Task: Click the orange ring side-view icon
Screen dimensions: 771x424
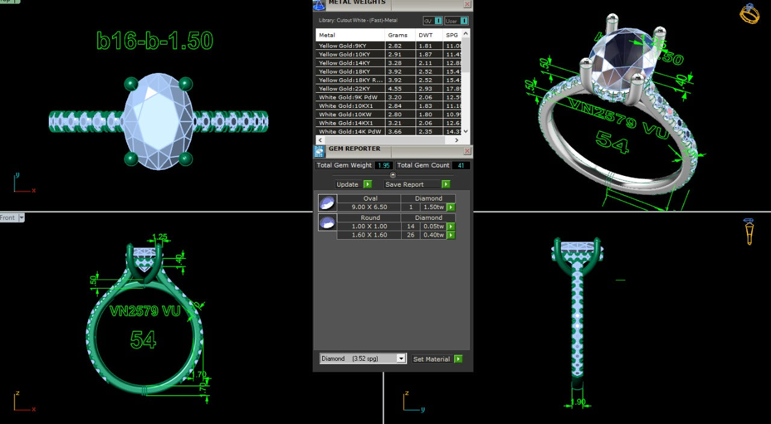Action: tap(749, 231)
